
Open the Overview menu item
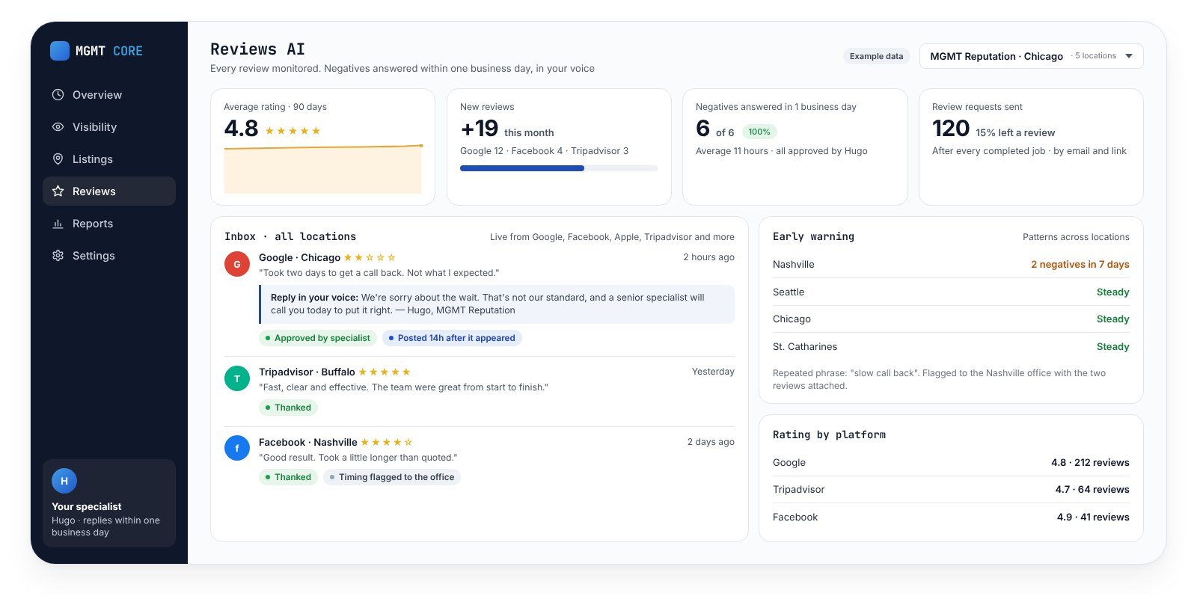click(109, 95)
